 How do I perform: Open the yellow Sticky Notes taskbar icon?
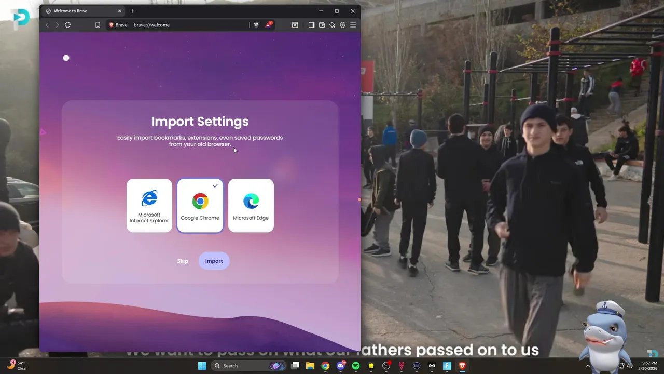(x=371, y=366)
